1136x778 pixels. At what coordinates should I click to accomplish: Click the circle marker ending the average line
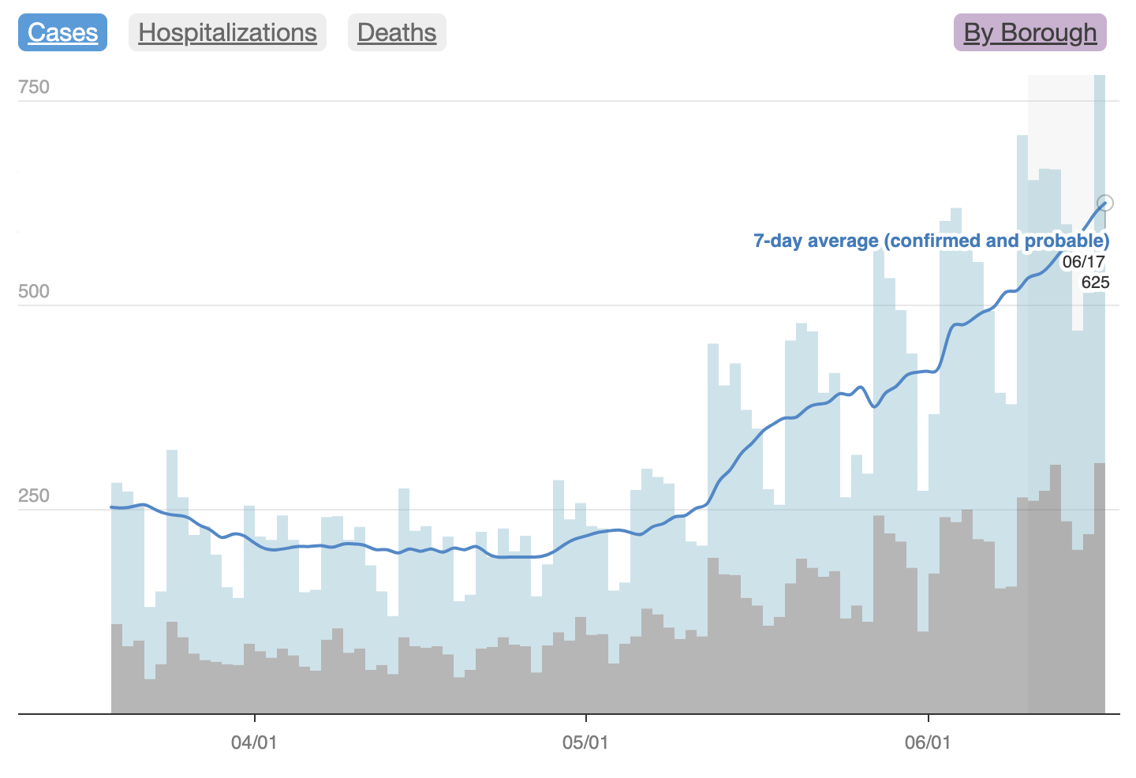(1105, 203)
